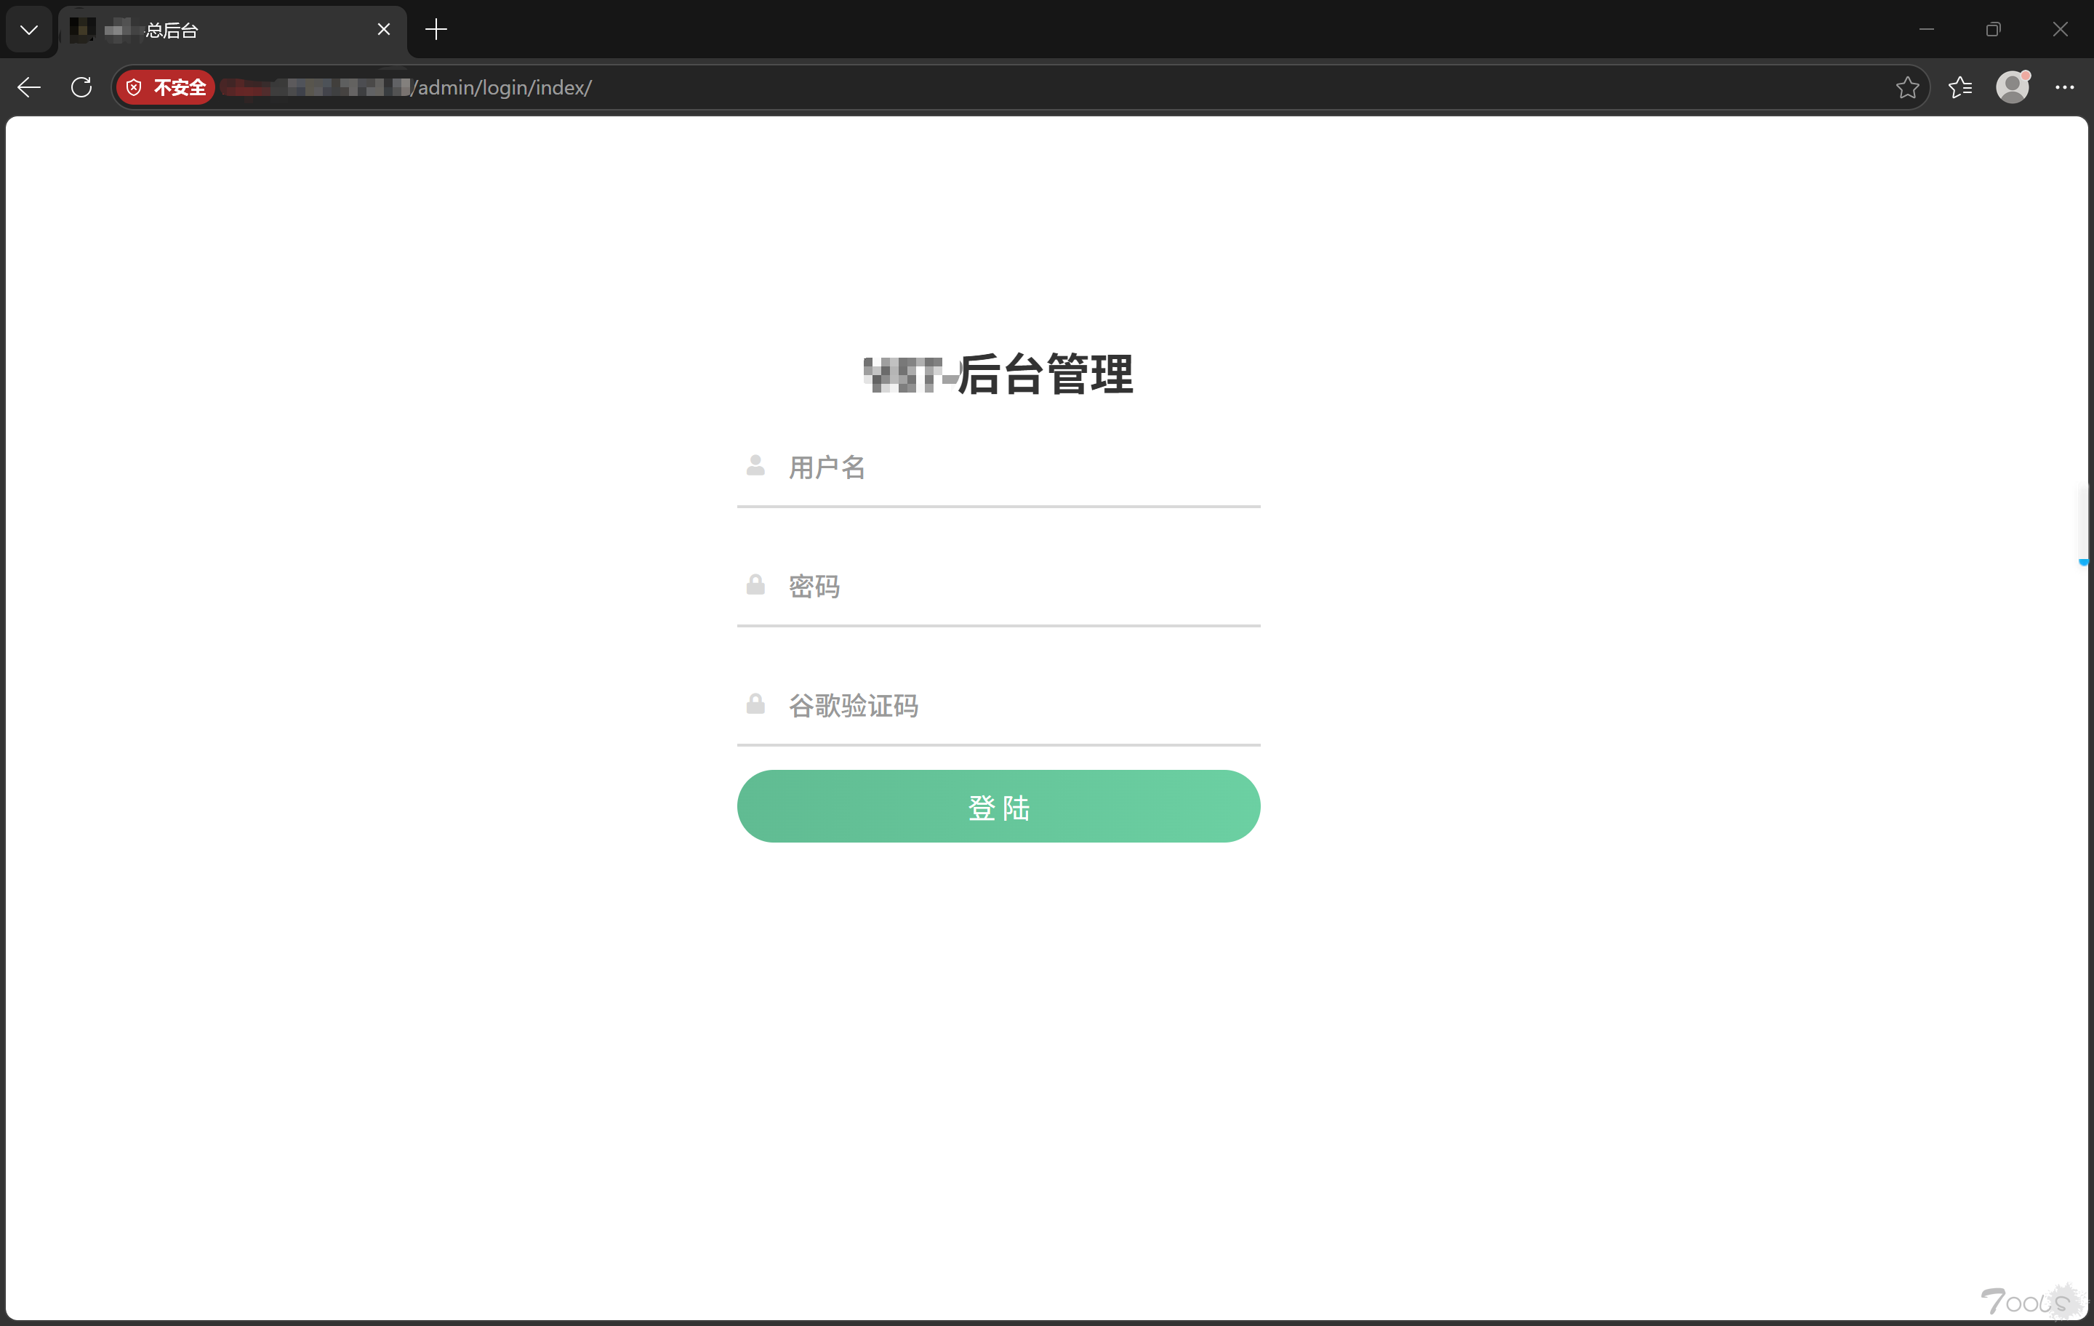Click the back navigation arrow
Image resolution: width=2094 pixels, height=1326 pixels.
coord(28,87)
